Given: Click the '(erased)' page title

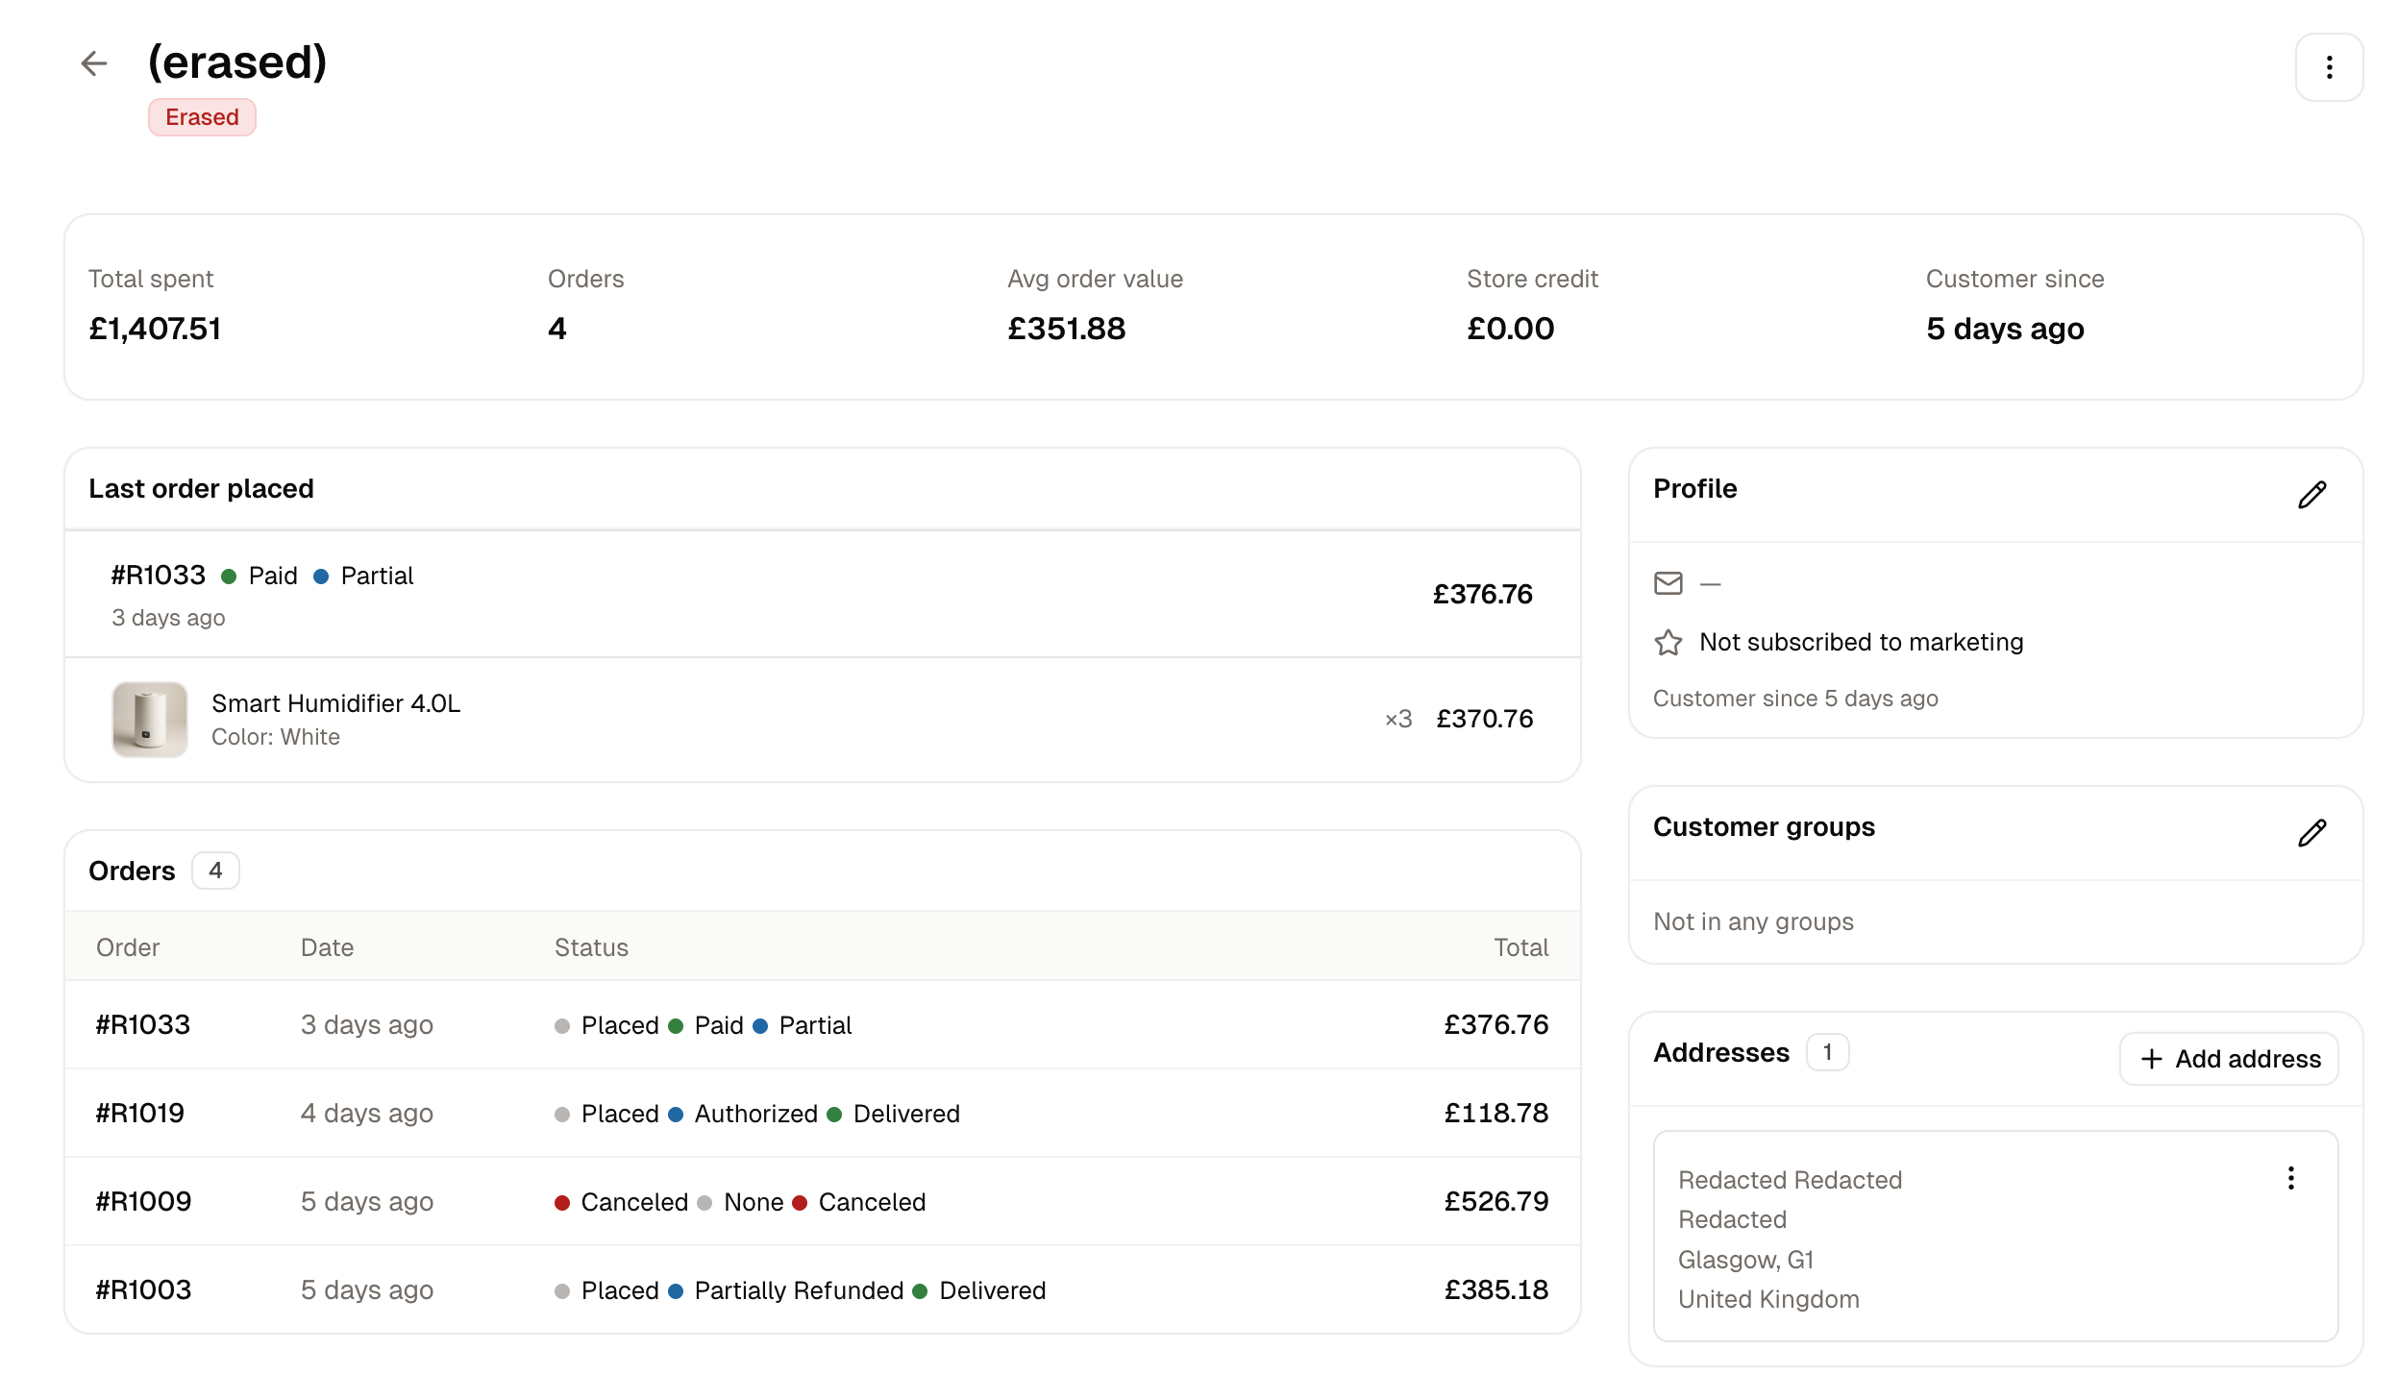Looking at the screenshot, I should pos(237,62).
